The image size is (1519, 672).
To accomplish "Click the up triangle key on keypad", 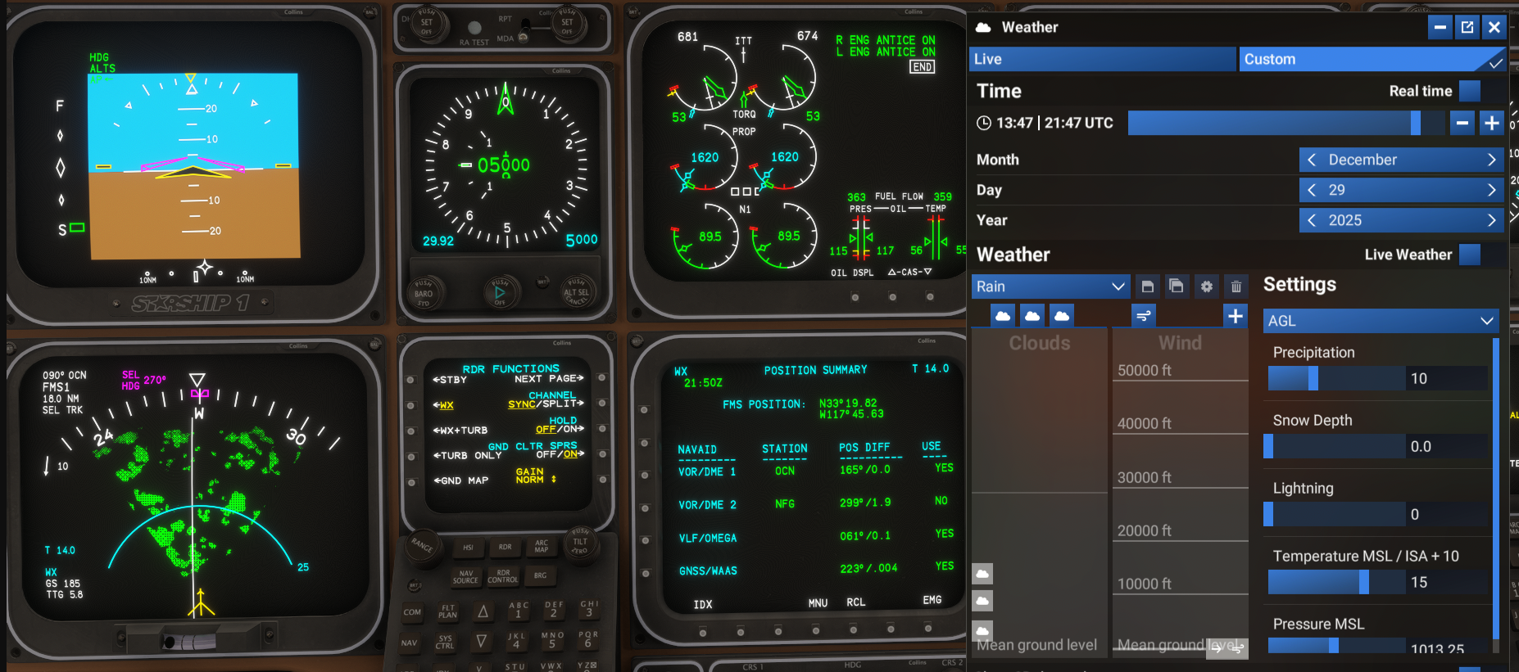I will 483,611.
